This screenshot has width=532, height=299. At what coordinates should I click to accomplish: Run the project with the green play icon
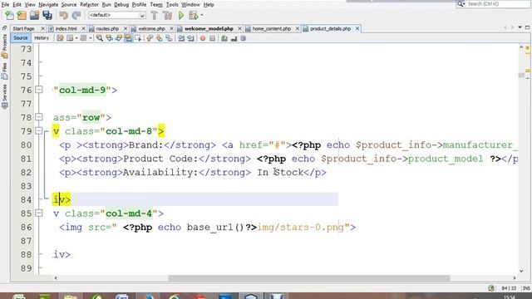pyautogui.click(x=181, y=15)
